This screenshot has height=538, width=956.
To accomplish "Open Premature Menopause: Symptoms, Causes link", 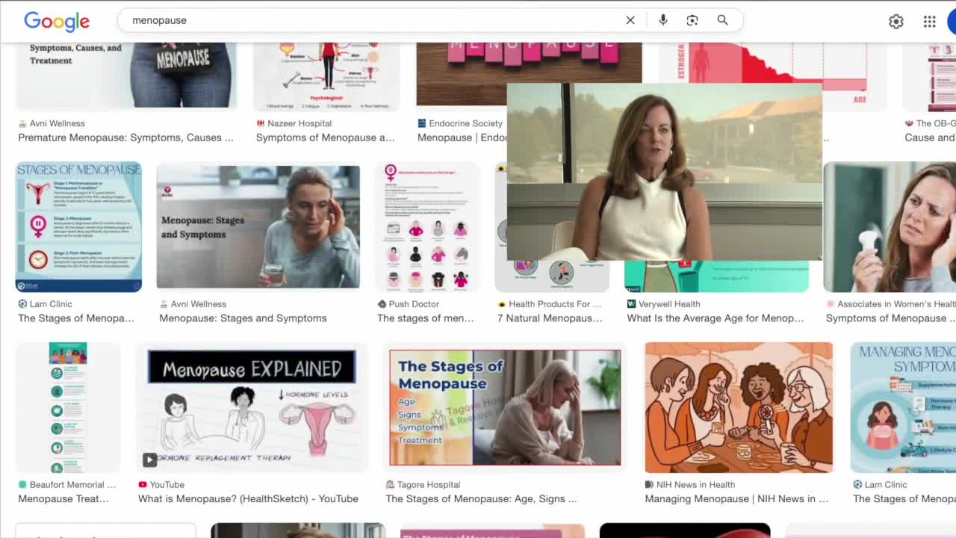I will pyautogui.click(x=125, y=137).
